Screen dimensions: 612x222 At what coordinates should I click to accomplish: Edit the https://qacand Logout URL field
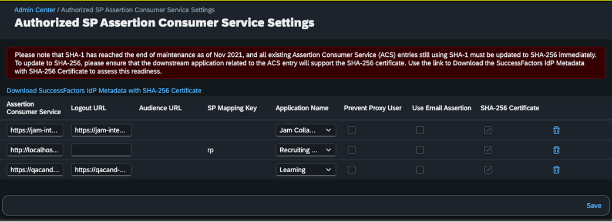(101, 169)
